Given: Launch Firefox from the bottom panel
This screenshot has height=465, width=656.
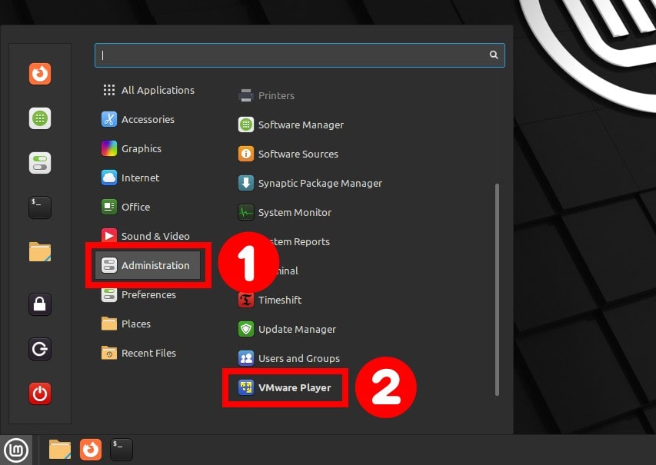Looking at the screenshot, I should [91, 450].
